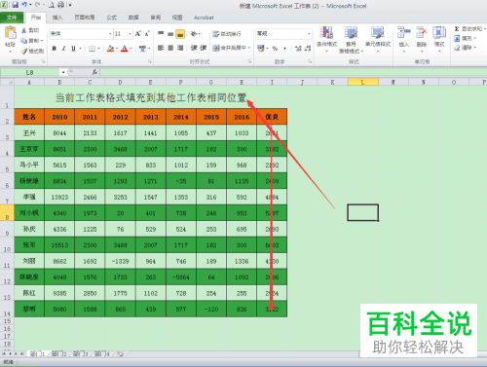Viewport: 487px width, 367px height.
Task: Click the Format Painter brush icon
Action: [x=24, y=51]
